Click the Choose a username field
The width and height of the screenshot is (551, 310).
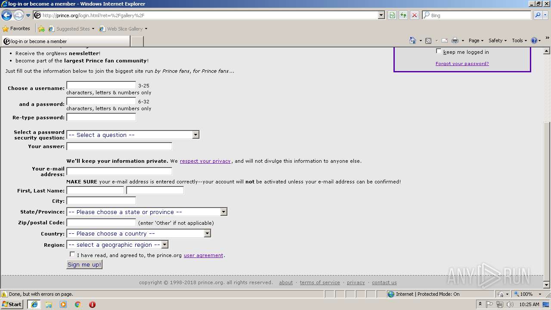click(x=101, y=85)
